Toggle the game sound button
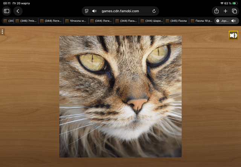 (x=233, y=35)
